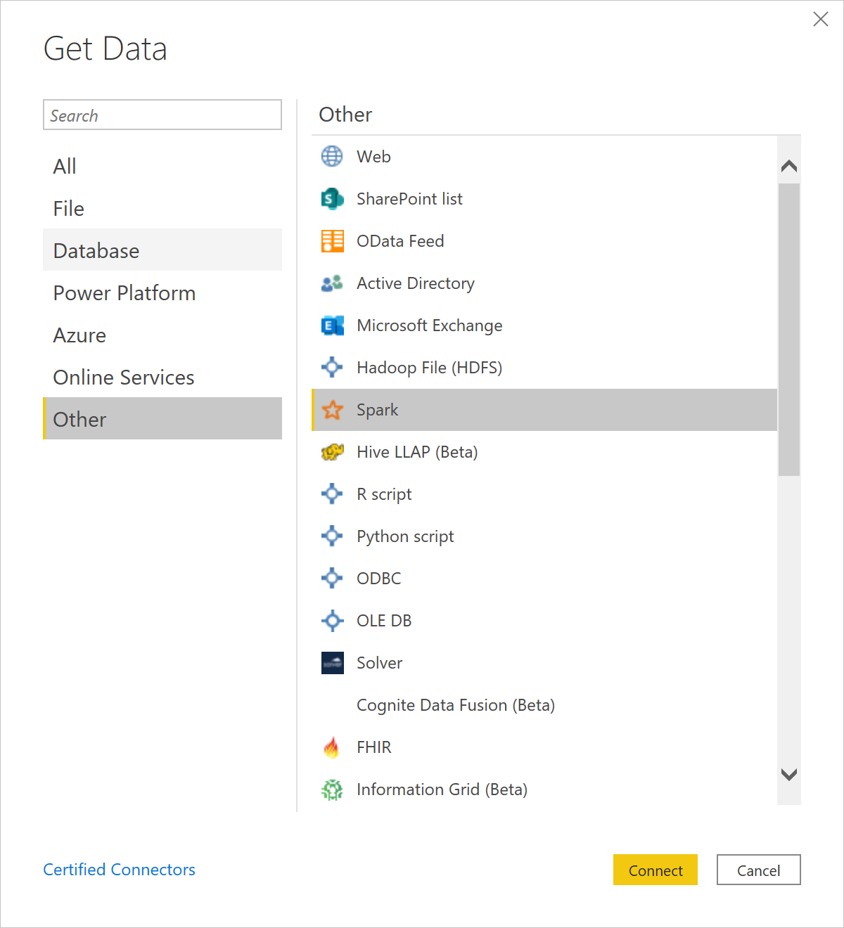The height and width of the screenshot is (928, 844).
Task: Choose the Active Directory people icon
Action: coord(332,283)
